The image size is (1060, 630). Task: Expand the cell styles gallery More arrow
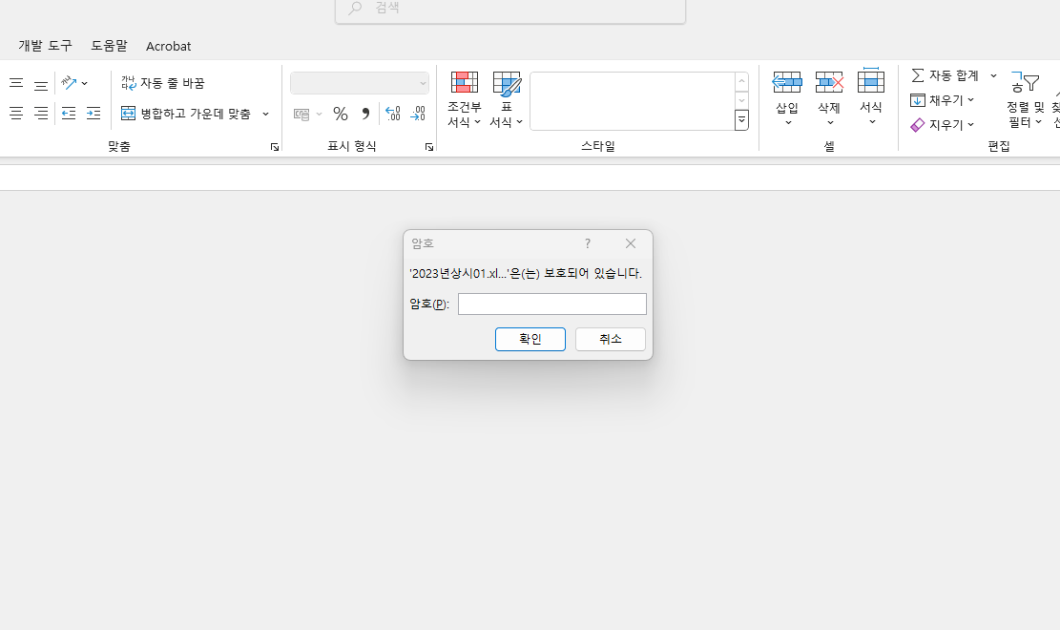point(741,119)
